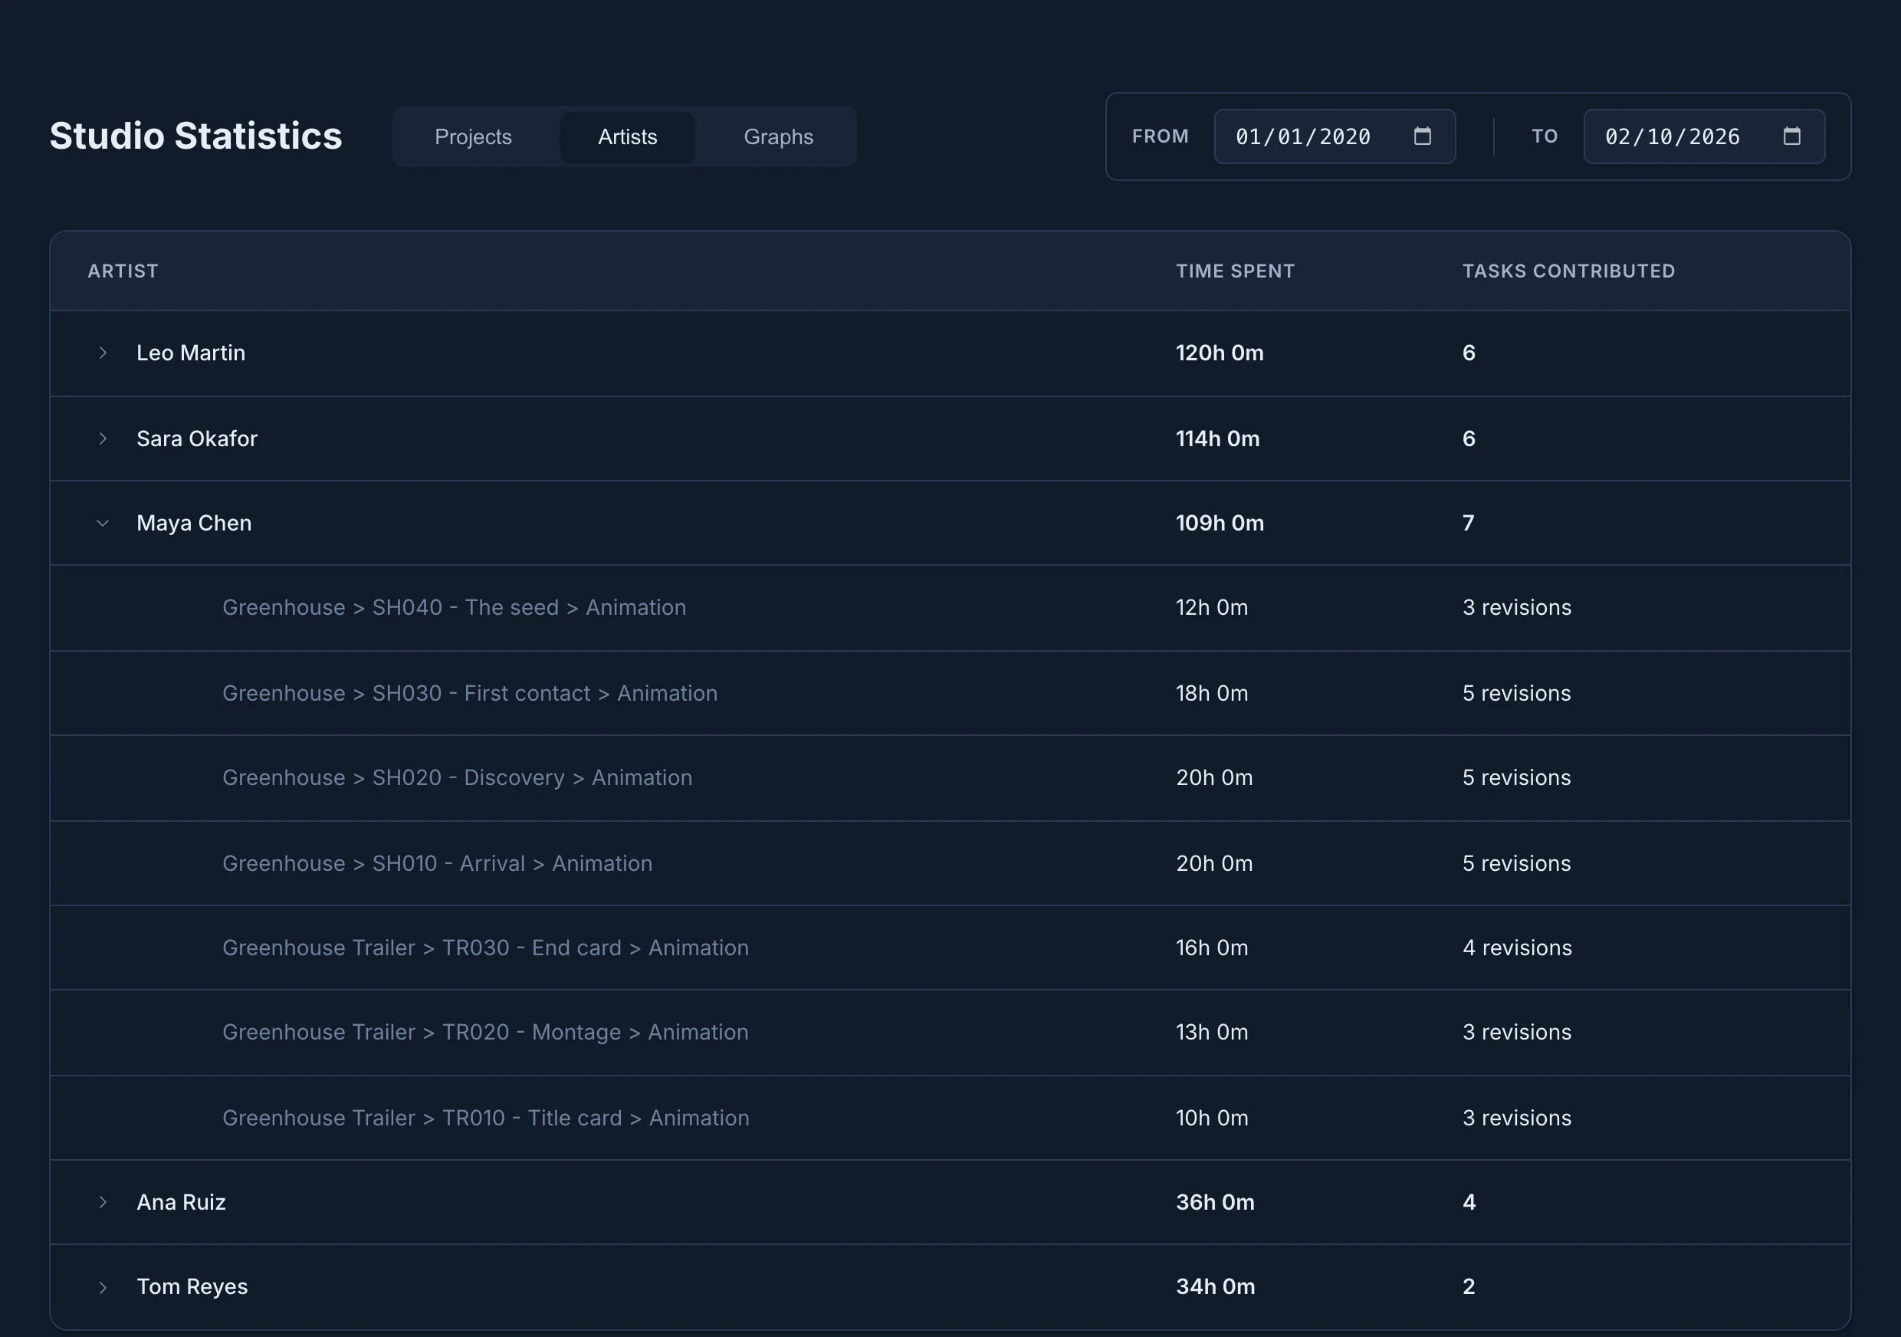Expand Tom Reyes row chevron
The width and height of the screenshot is (1901, 1337).
click(x=103, y=1287)
